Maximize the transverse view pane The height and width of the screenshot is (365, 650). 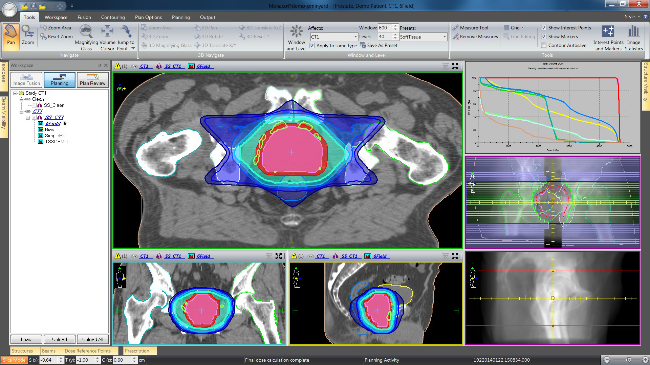pos(455,66)
